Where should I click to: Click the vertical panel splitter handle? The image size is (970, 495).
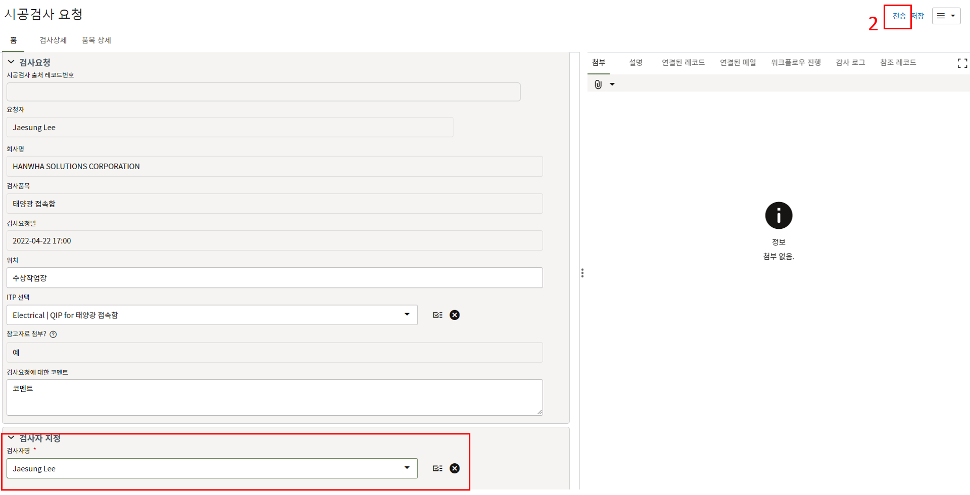[583, 273]
